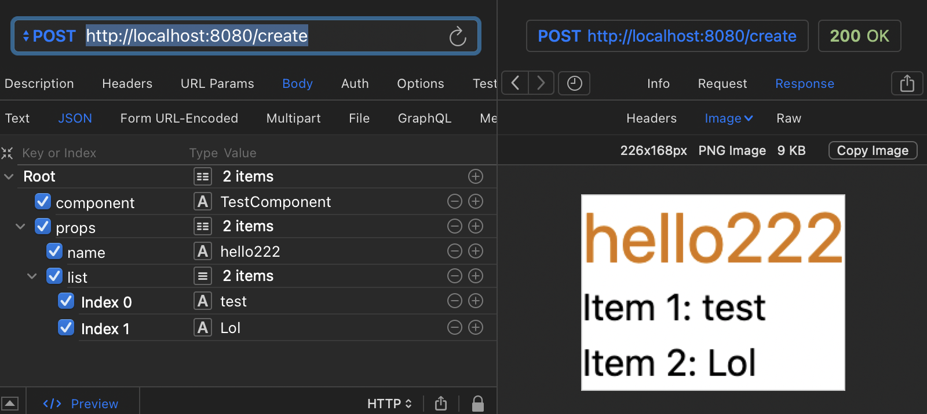Select the File body type
The image size is (927, 414).
tap(359, 118)
